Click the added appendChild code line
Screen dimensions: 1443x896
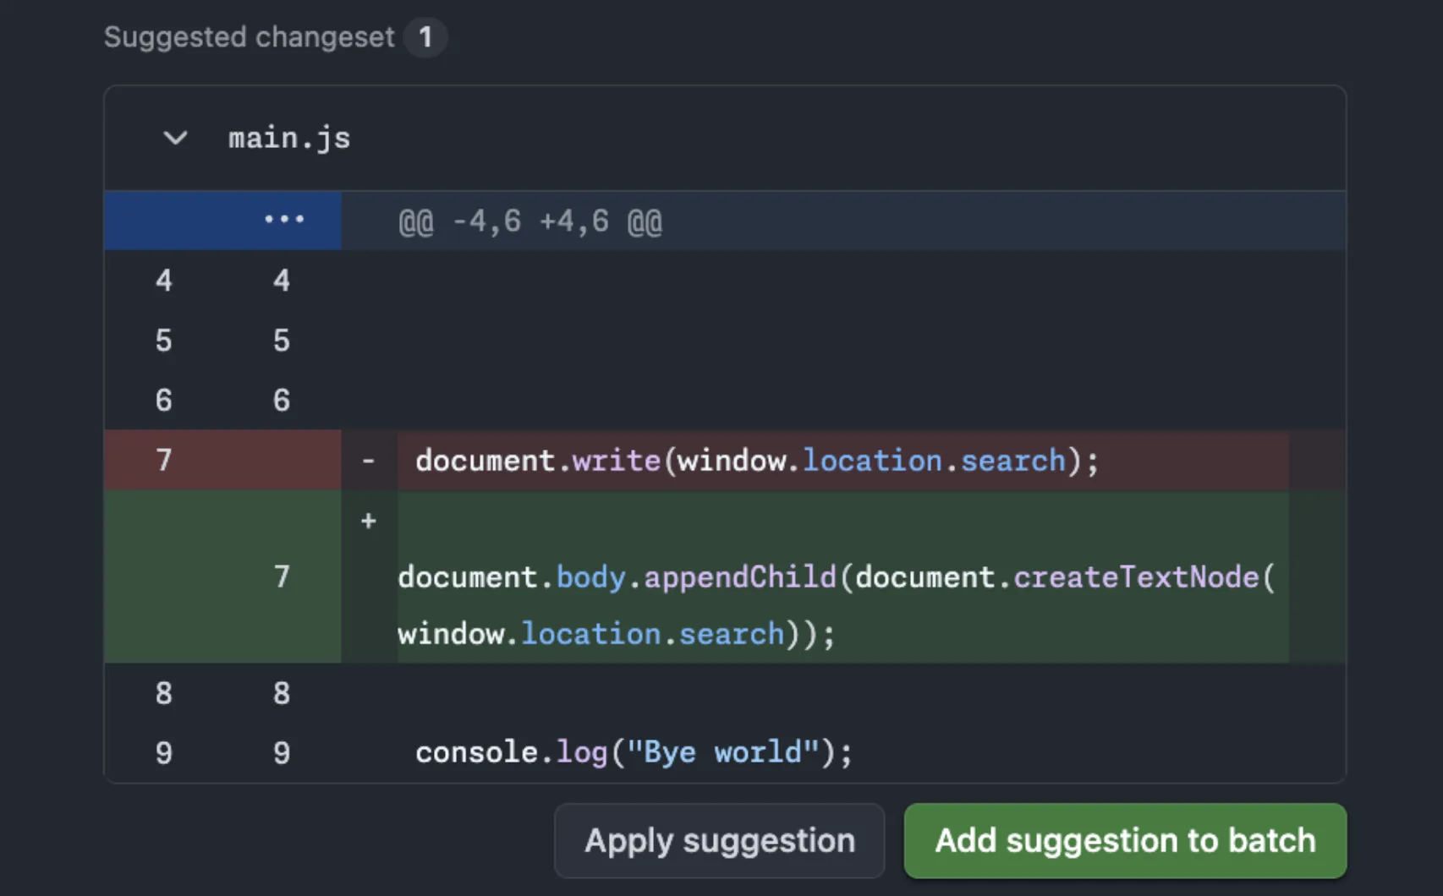[837, 576]
